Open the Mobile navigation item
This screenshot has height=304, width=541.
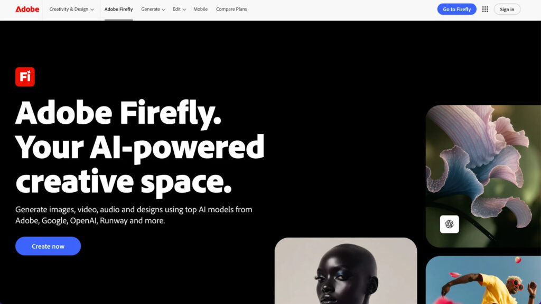pos(200,9)
